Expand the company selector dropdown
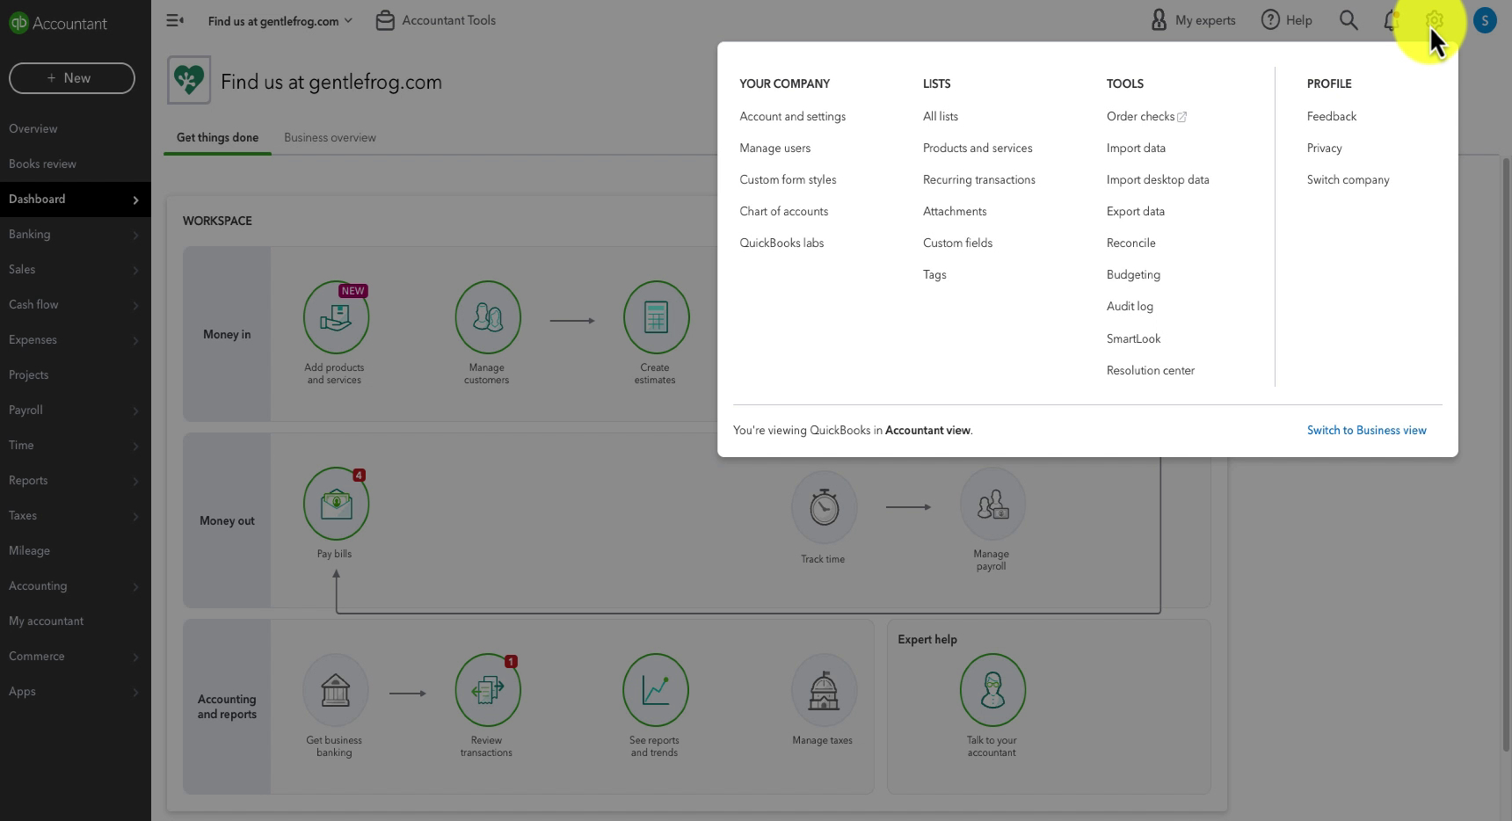 click(x=280, y=20)
